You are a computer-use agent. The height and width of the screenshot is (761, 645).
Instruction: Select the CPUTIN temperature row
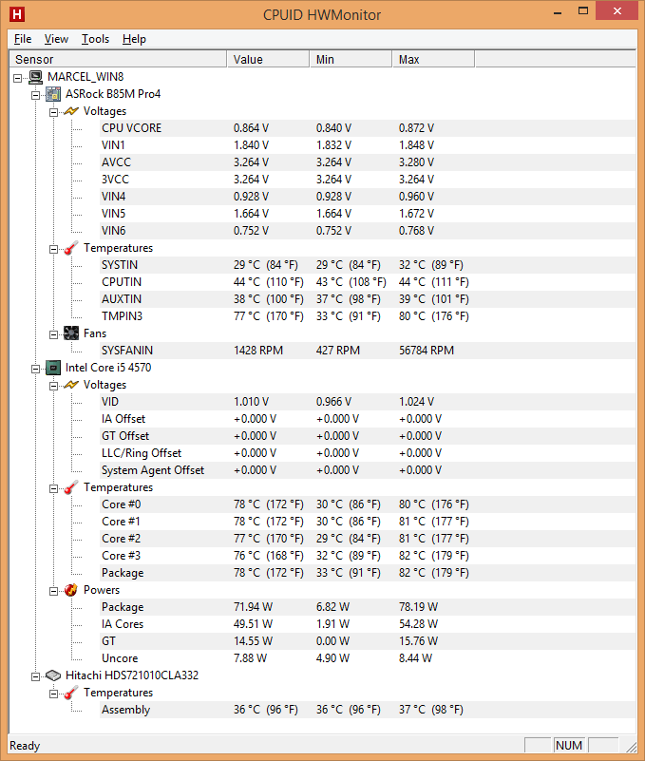368,282
